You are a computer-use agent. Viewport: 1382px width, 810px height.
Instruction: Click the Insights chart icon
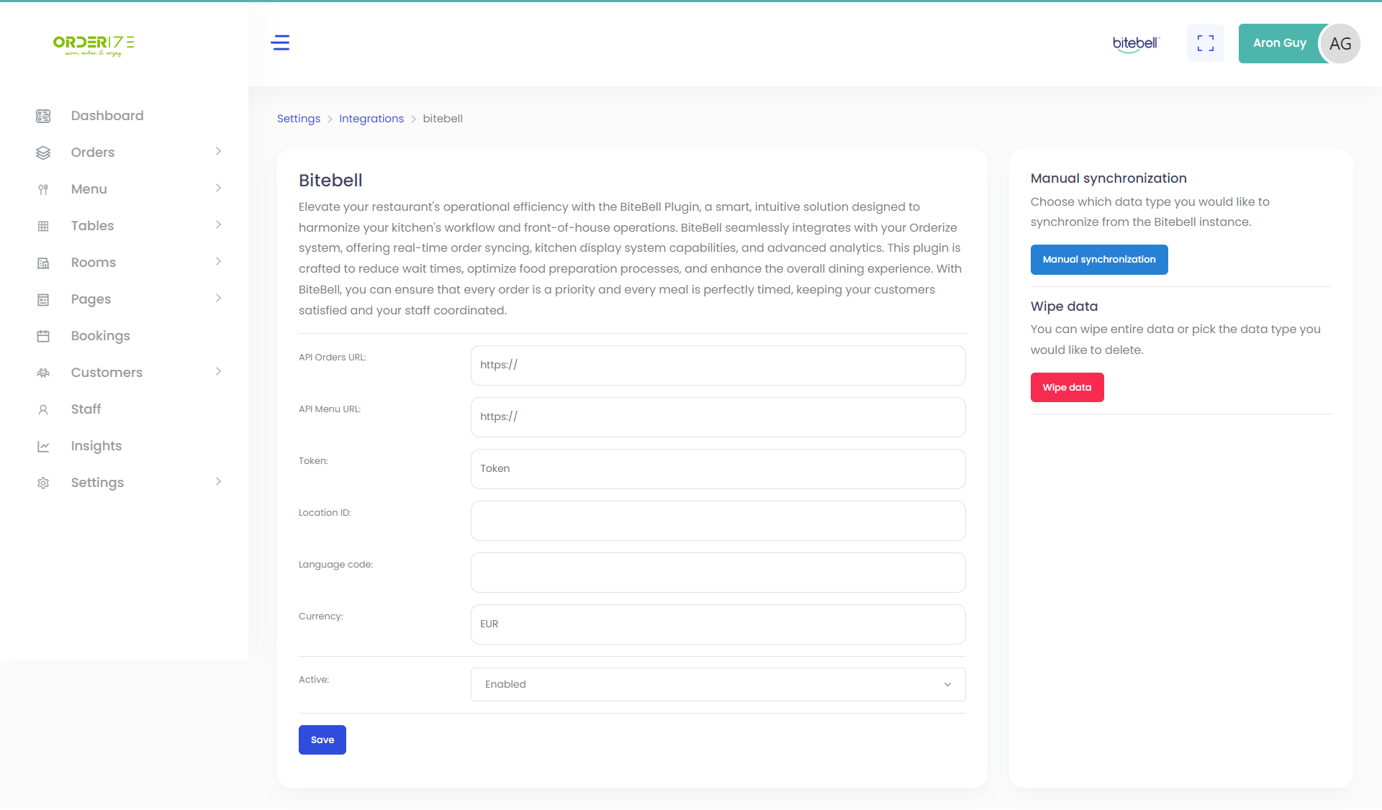point(43,446)
